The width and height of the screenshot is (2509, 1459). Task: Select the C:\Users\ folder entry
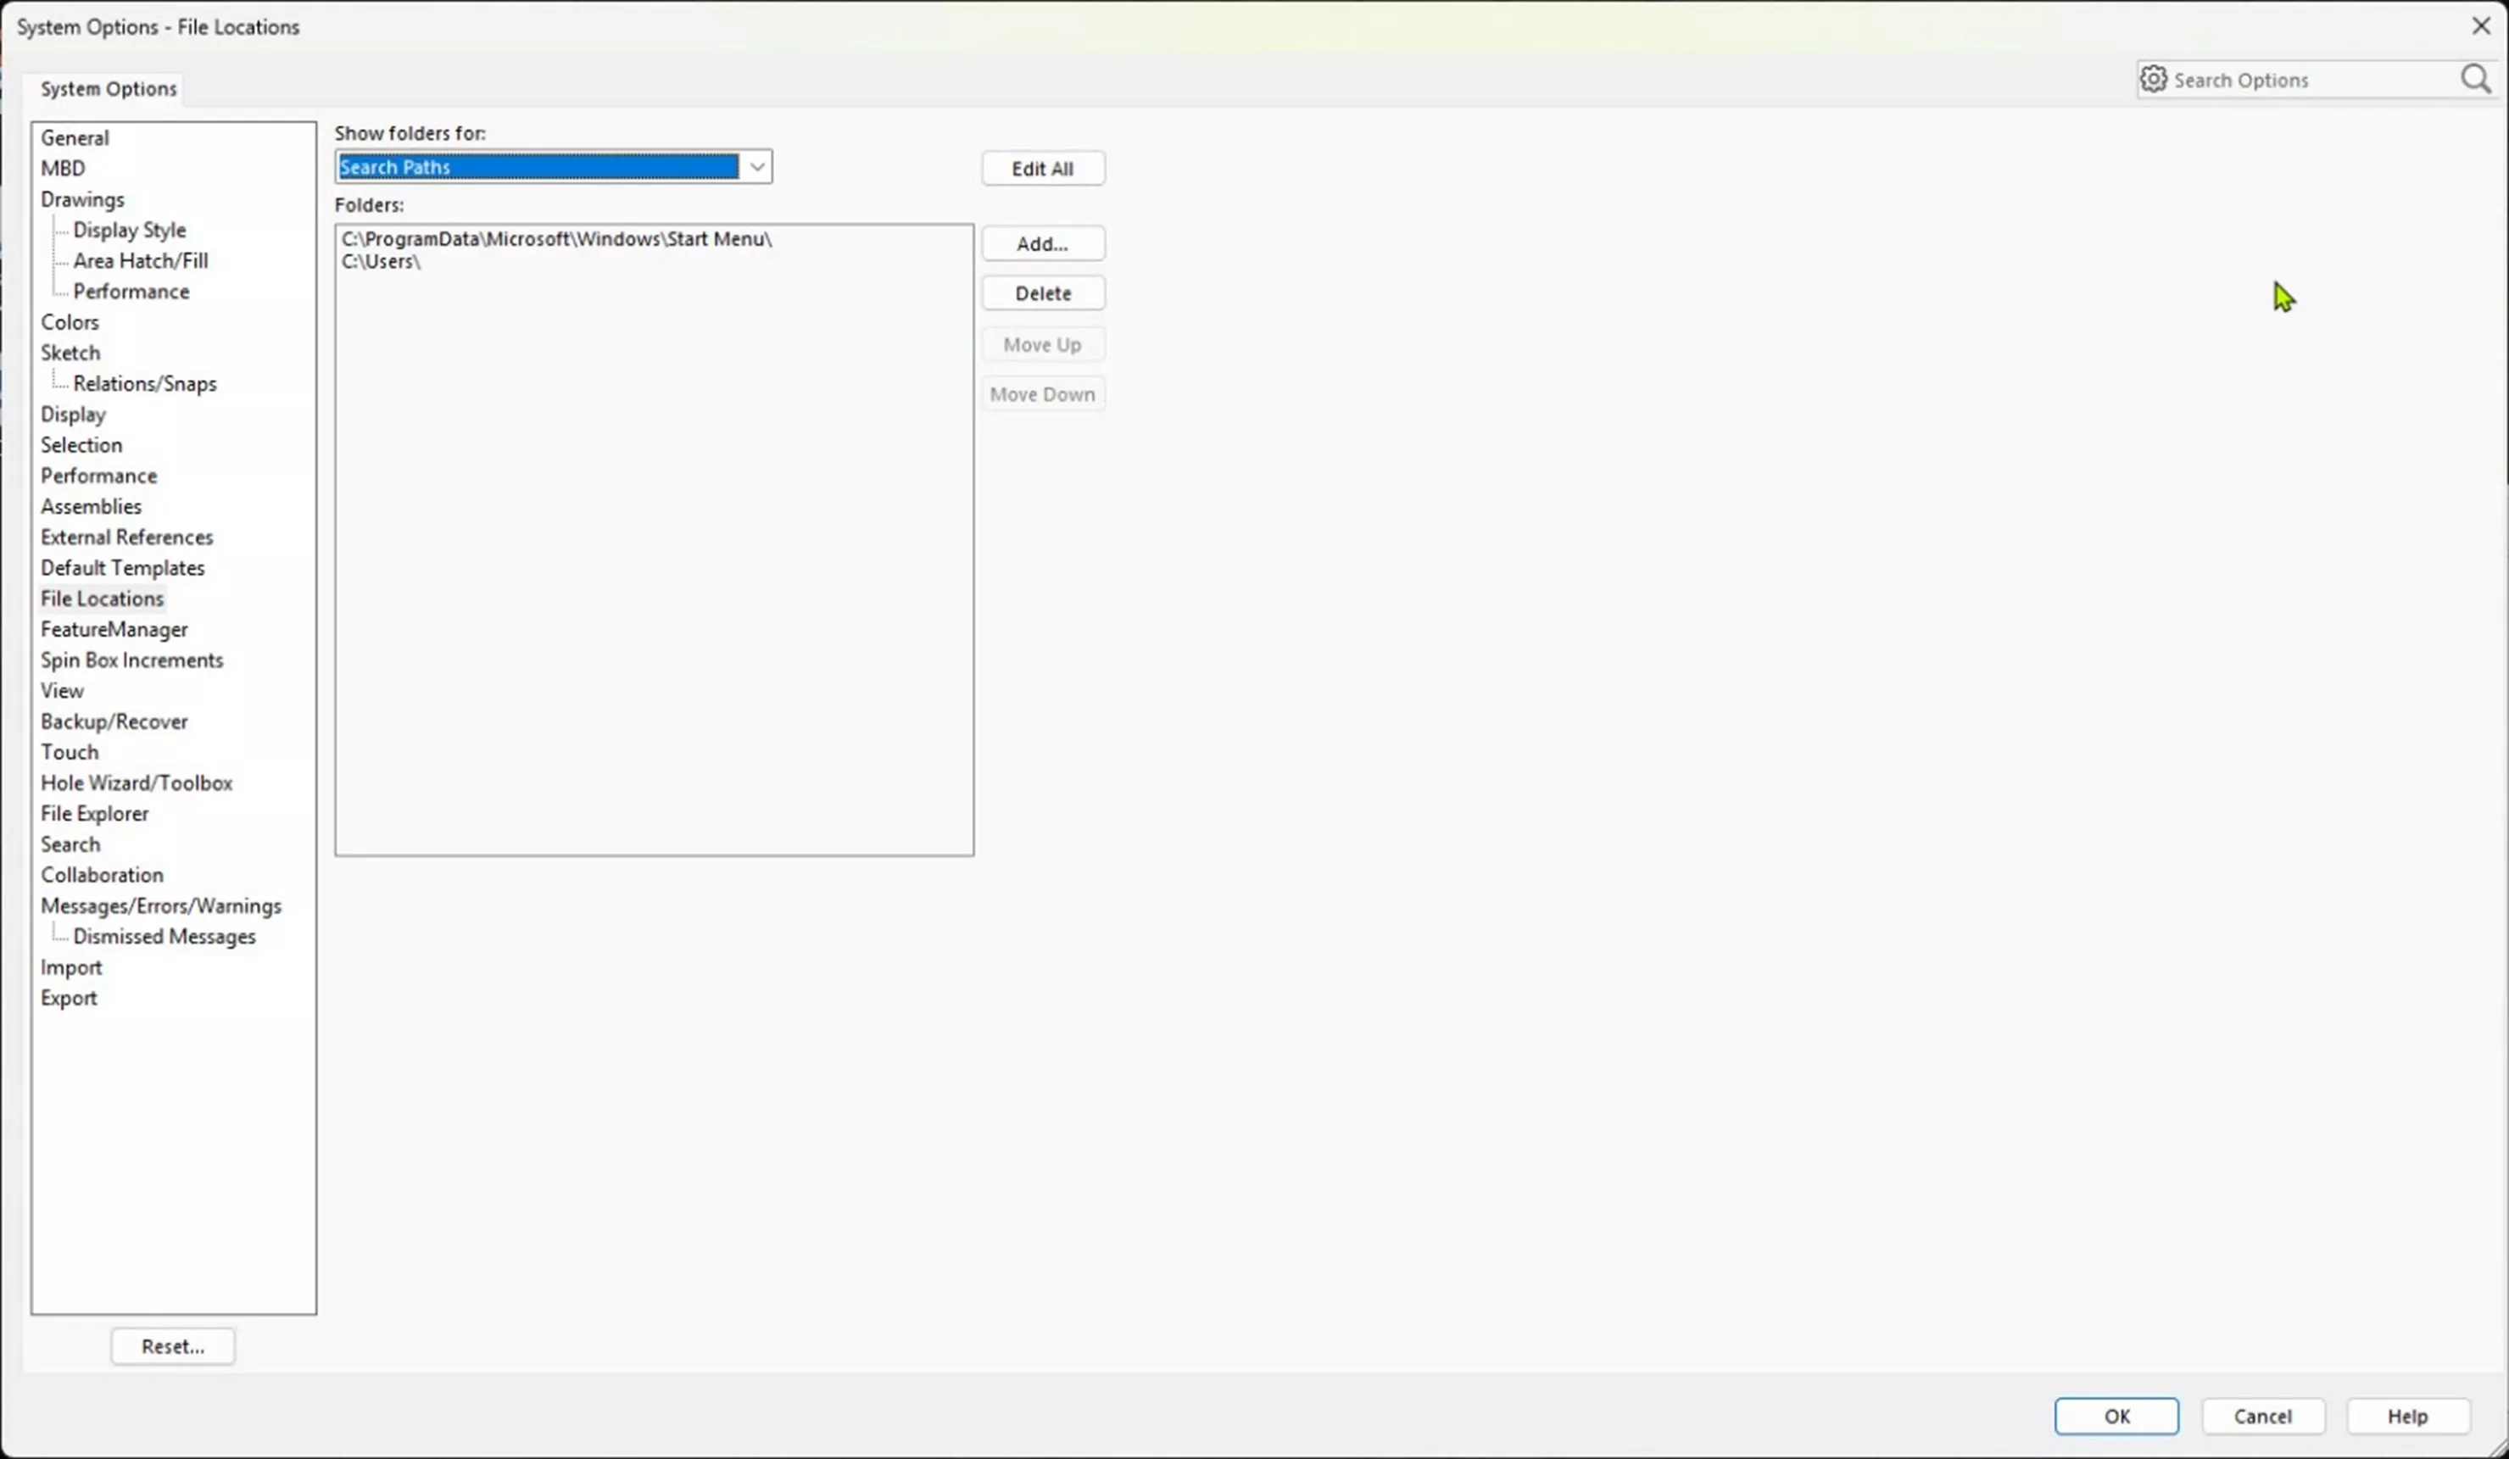coord(382,262)
